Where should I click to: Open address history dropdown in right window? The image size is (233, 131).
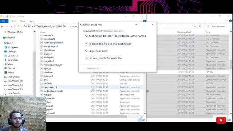click(x=195, y=26)
